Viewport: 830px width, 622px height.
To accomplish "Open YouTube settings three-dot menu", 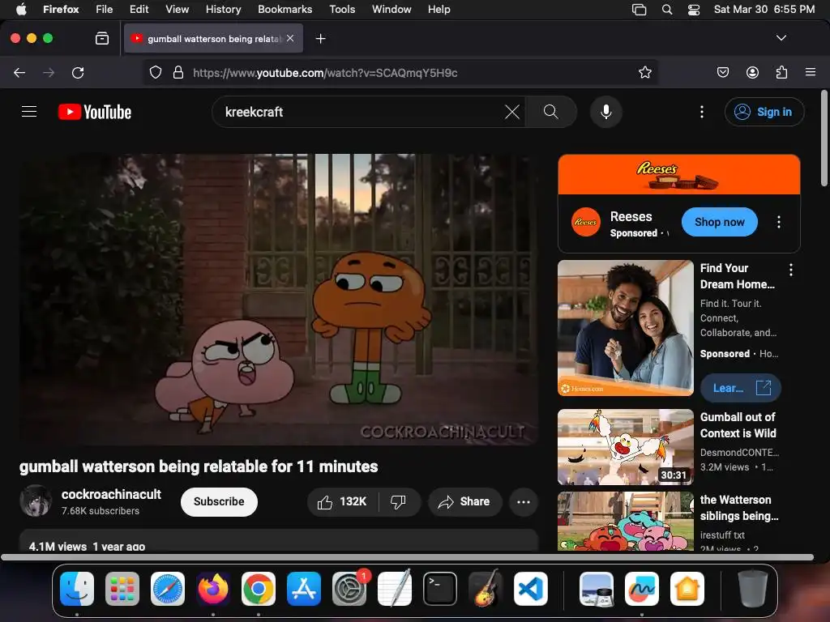I will (x=702, y=112).
